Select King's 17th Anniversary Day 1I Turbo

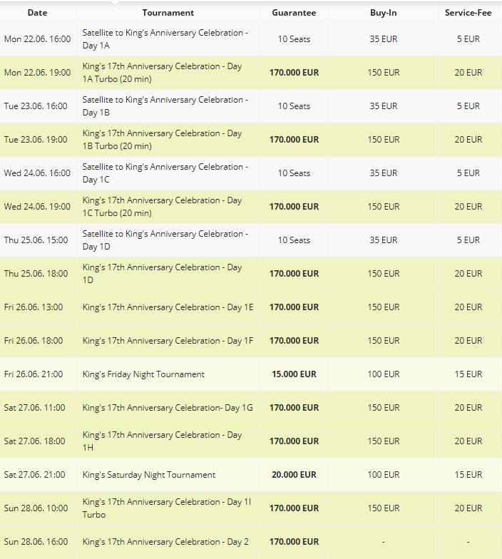coord(167,508)
